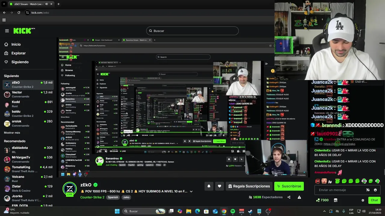Open orslok channel in the sidebar
This screenshot has height=216, width=385.
28,123
